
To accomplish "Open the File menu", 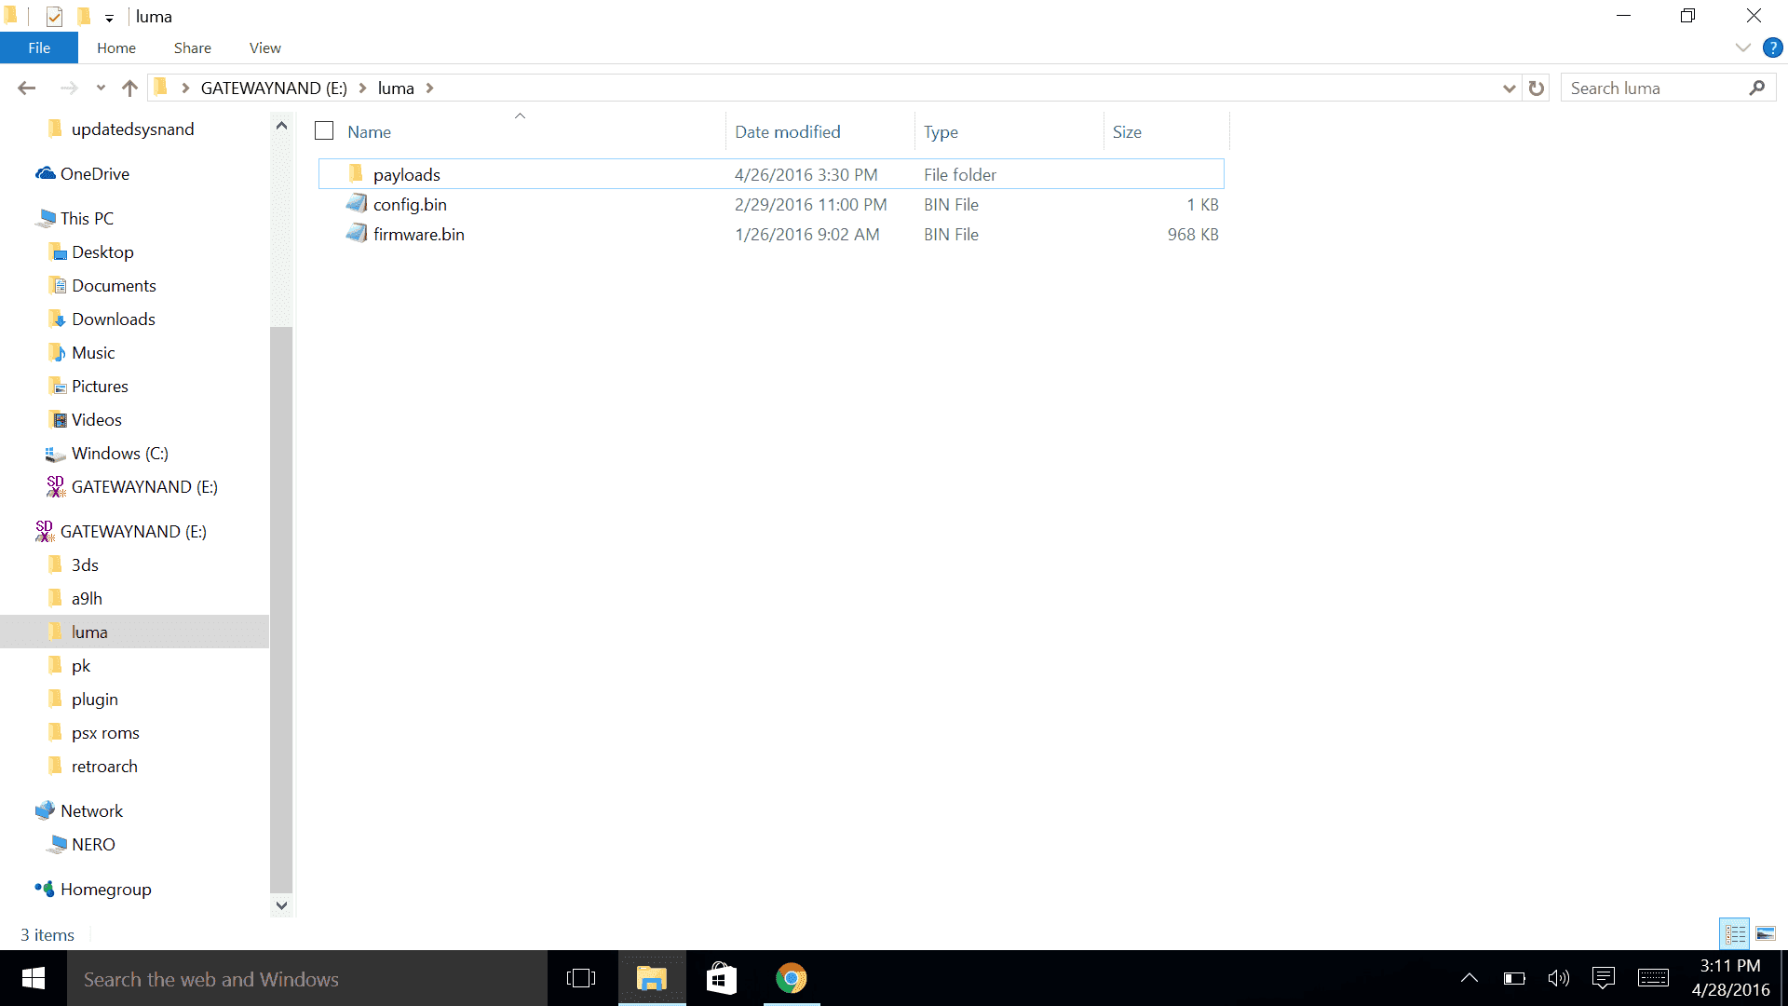I will coord(39,48).
